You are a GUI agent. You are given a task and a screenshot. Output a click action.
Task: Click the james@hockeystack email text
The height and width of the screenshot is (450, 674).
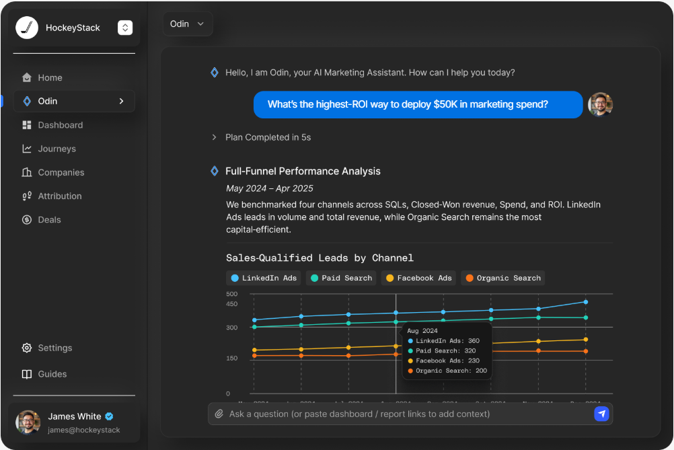click(84, 430)
